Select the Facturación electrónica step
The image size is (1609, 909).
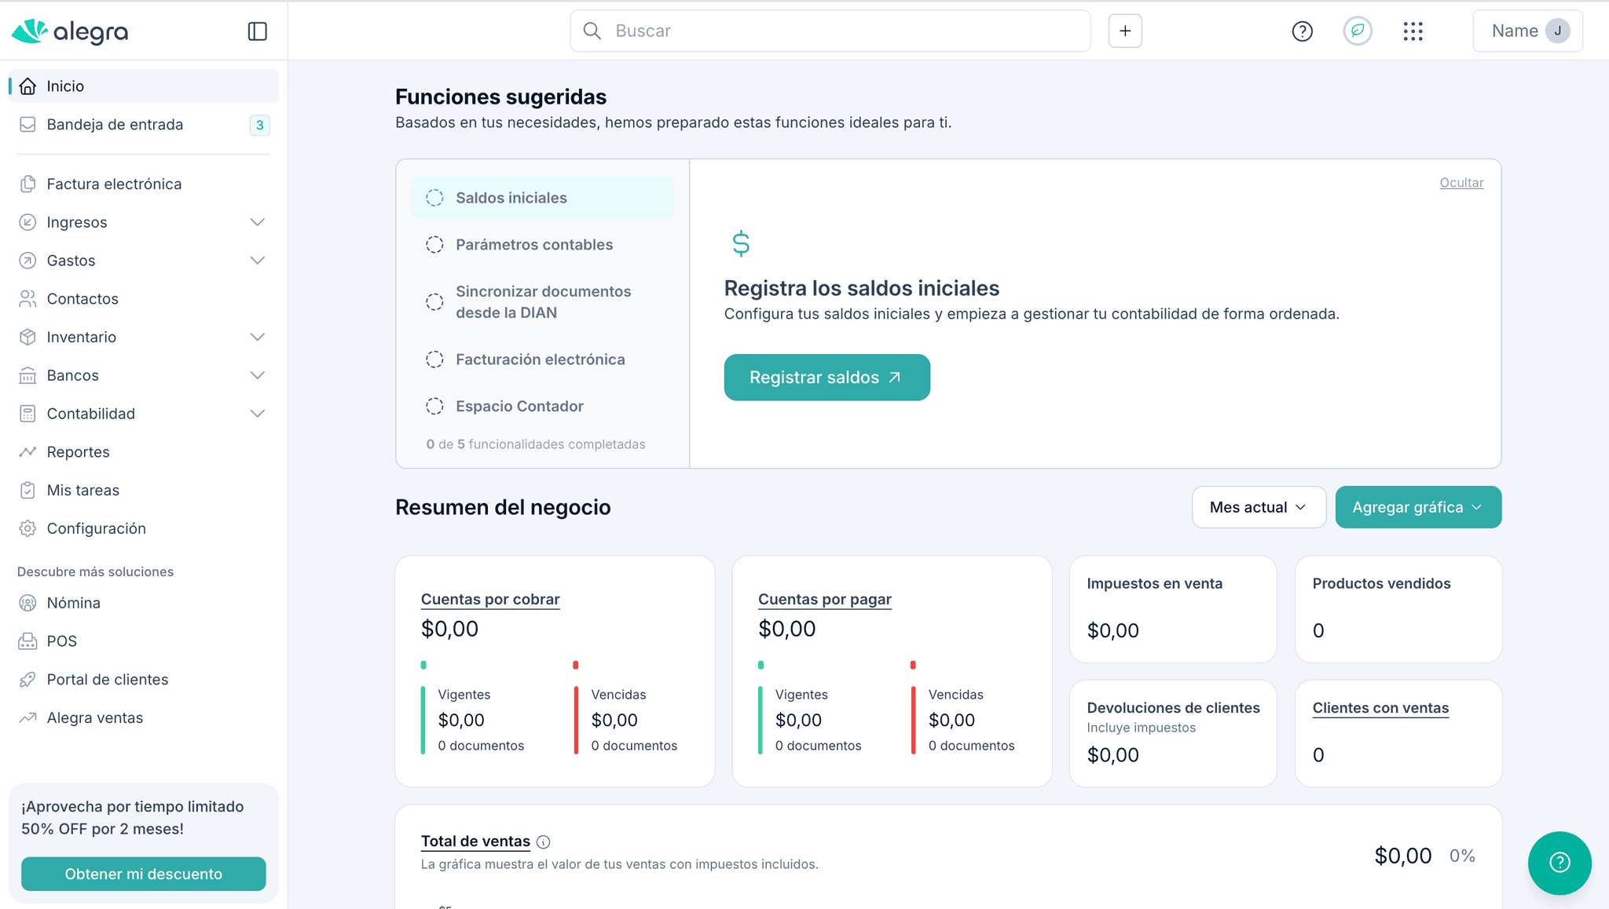(x=540, y=360)
